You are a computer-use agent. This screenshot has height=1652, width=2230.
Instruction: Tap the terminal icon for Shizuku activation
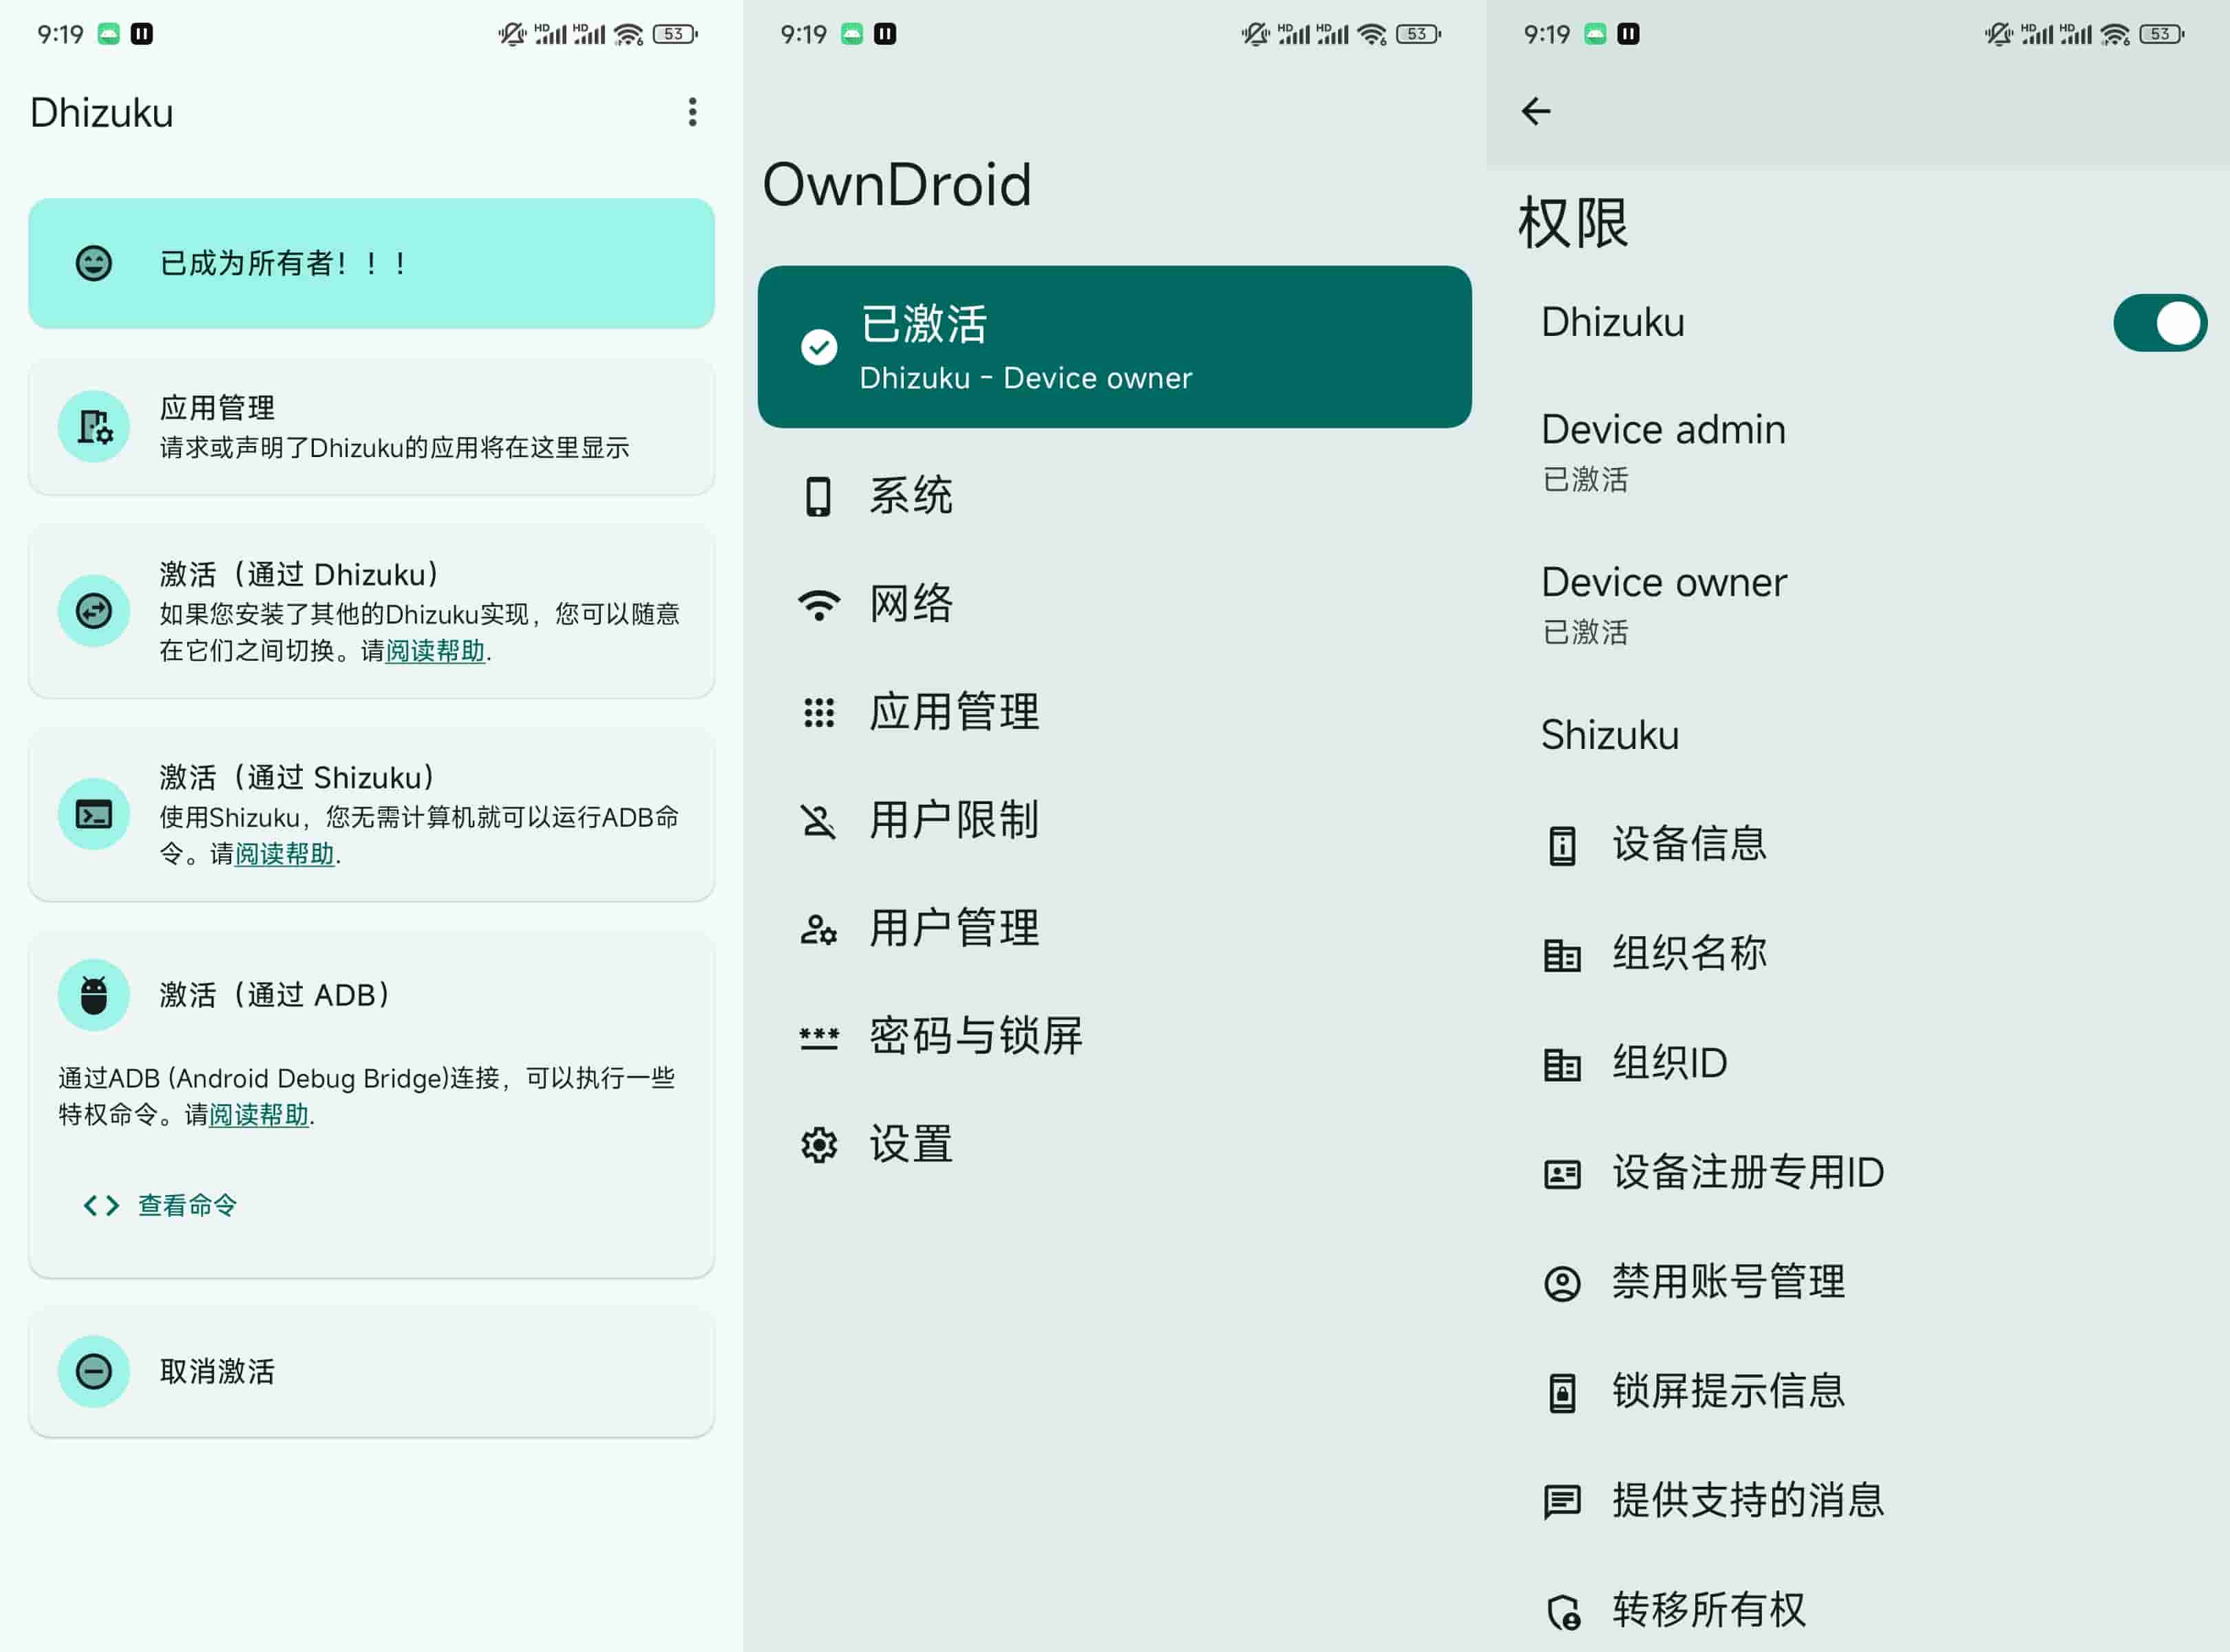(94, 814)
